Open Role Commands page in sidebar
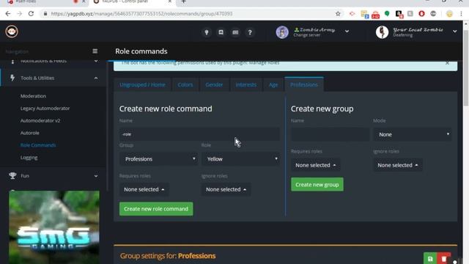 pos(38,145)
